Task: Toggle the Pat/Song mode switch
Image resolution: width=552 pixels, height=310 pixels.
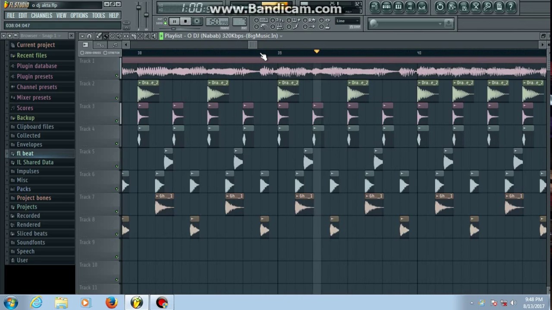Action: pos(165,21)
